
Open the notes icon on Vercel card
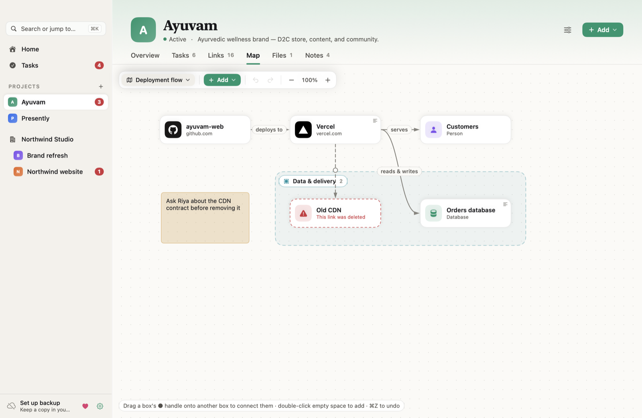(x=375, y=121)
